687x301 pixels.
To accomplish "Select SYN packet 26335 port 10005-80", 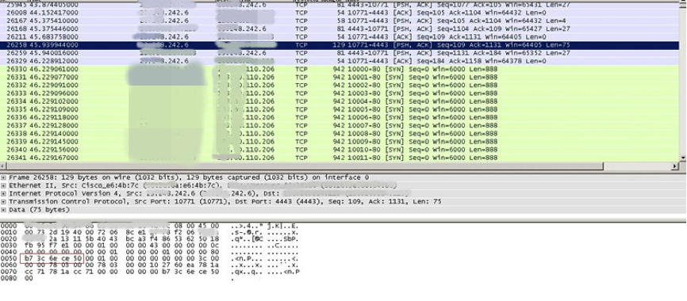I will pyautogui.click(x=340, y=109).
